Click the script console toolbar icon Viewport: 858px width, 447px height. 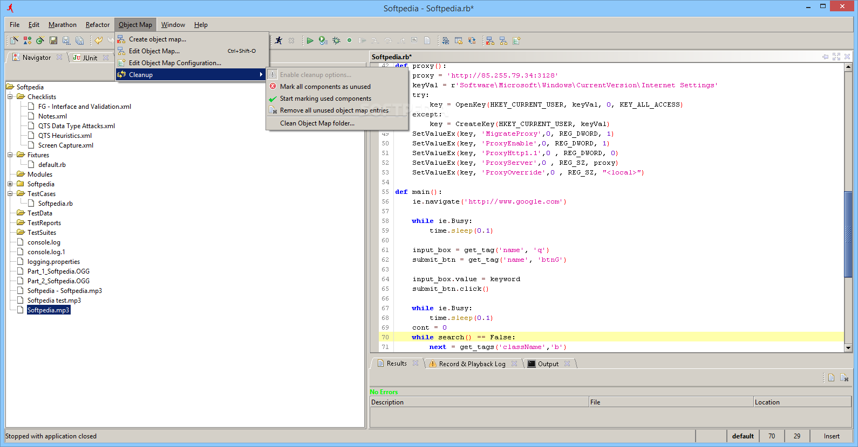point(414,40)
